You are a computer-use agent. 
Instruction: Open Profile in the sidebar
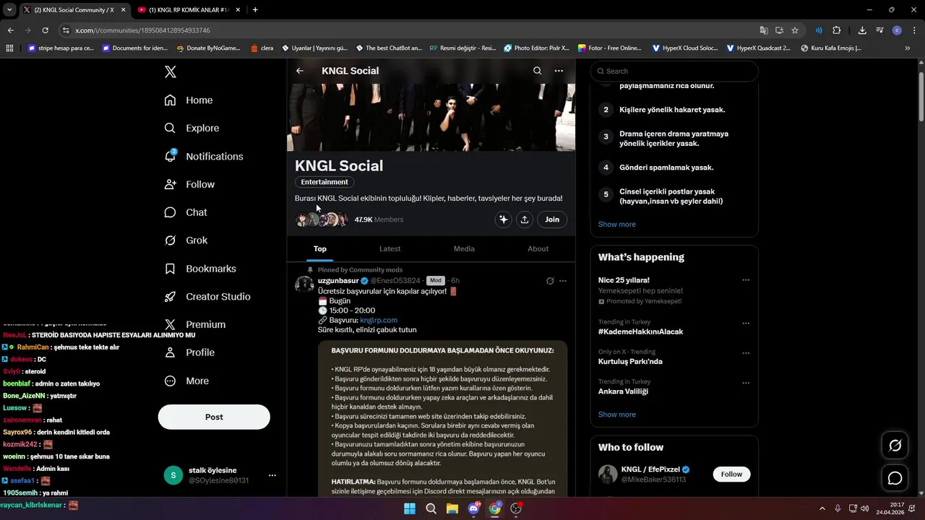coord(189,352)
